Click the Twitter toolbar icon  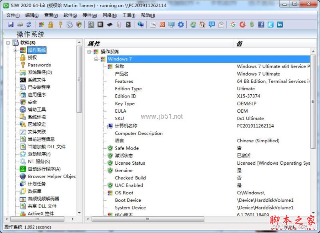(270, 25)
